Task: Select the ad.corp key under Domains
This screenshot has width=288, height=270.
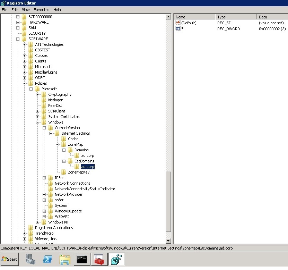Action: (88, 155)
